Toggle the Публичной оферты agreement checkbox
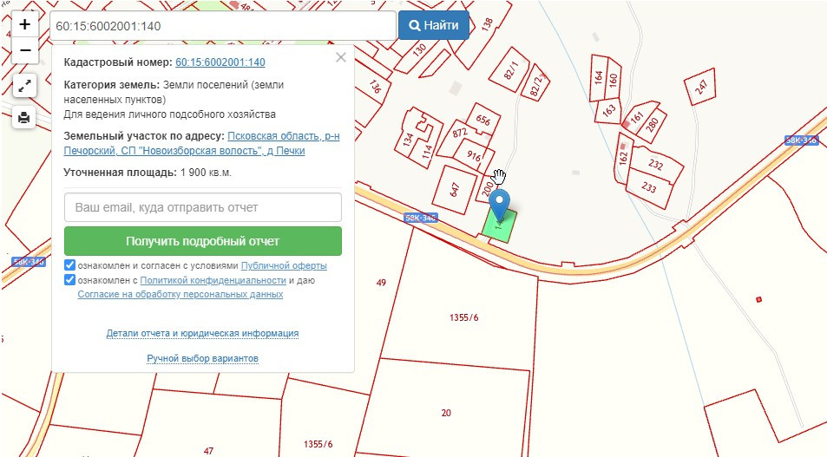This screenshot has height=457, width=827. tap(69, 265)
